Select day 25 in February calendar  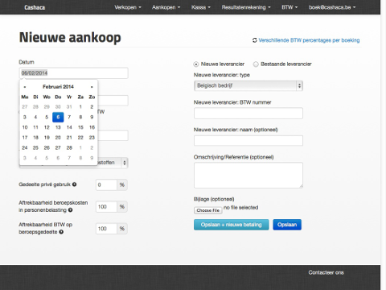(35, 147)
